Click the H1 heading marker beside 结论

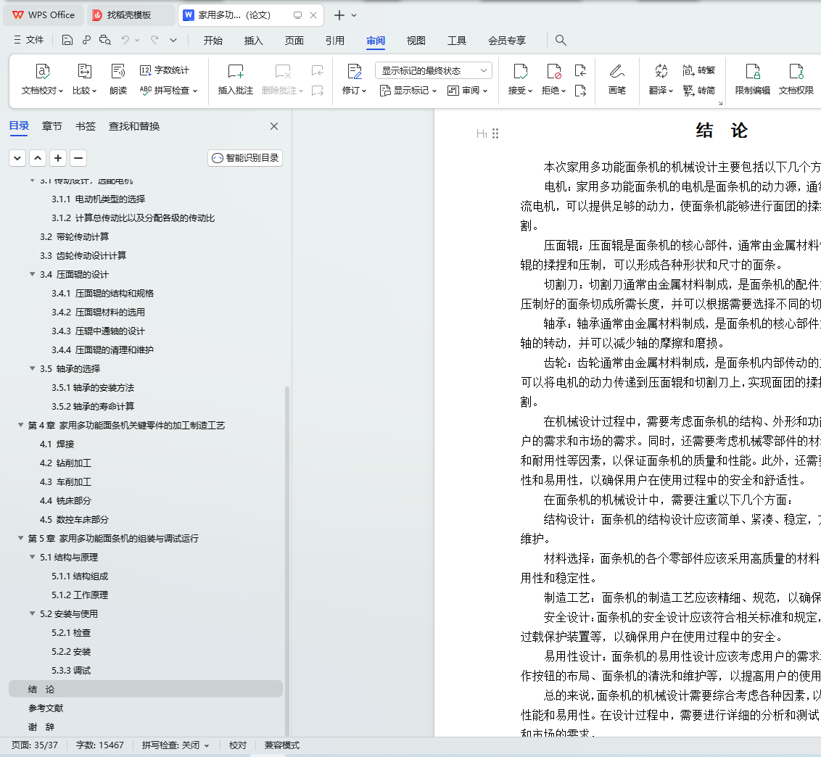tap(482, 134)
